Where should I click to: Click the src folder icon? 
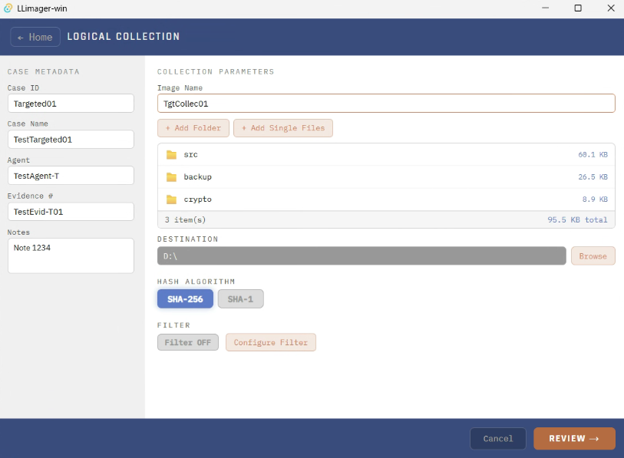click(171, 155)
